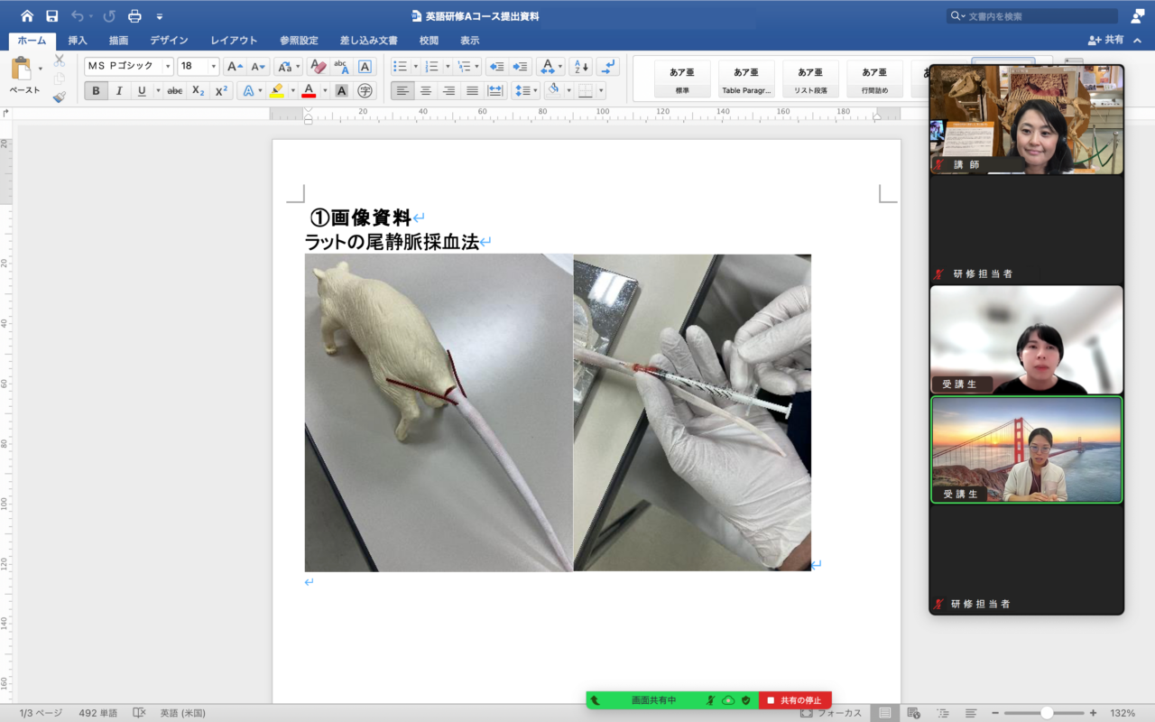This screenshot has width=1155, height=722.
Task: Click the Increase Font Size icon
Action: [x=234, y=67]
